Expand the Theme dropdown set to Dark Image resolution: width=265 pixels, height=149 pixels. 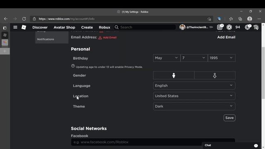[194, 106]
